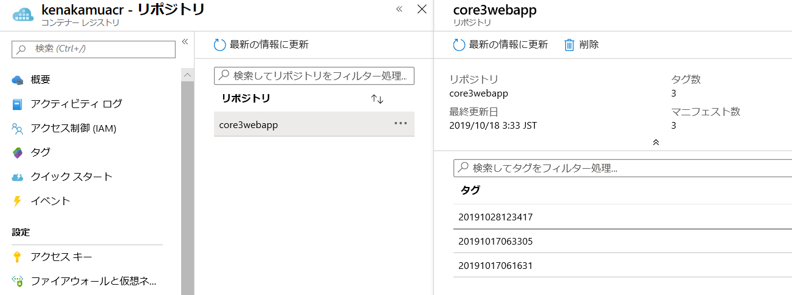Click the container registry cloud icon

pyautogui.click(x=23, y=15)
